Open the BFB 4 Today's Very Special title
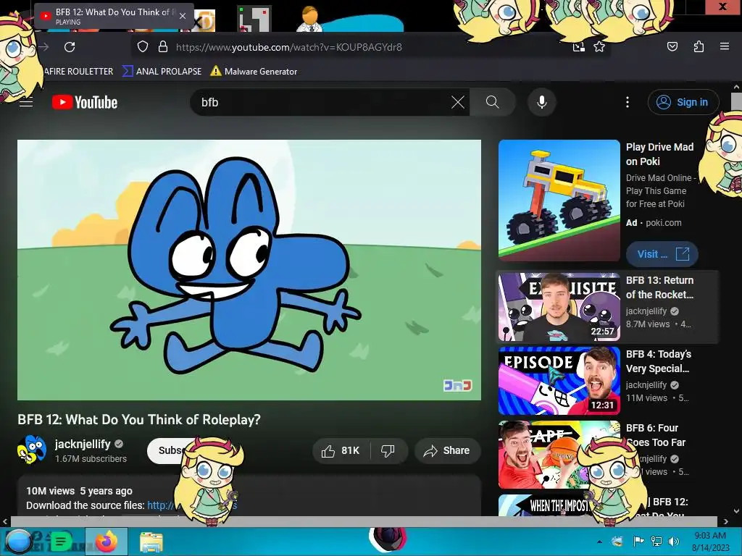This screenshot has width=742, height=556. 659,361
